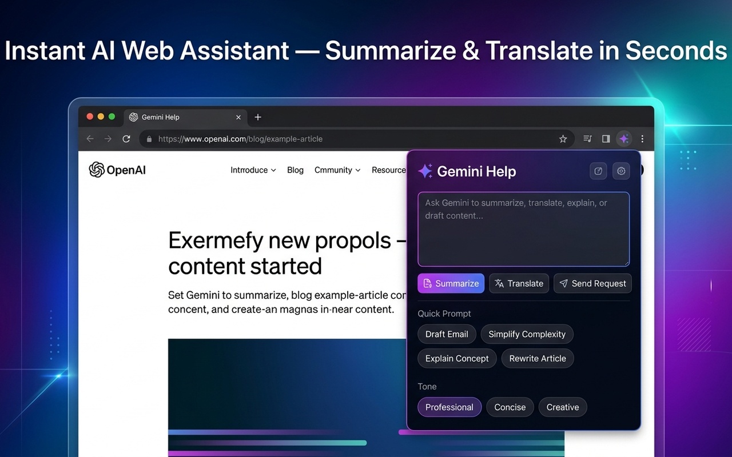Click the Quick Prompt label
This screenshot has height=457, width=732.
(444, 314)
